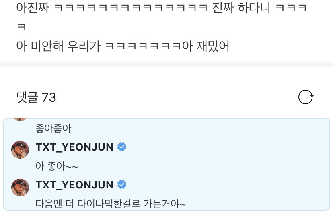
Task: Tap the phrase "진짜 하다니" in the post
Action: click(x=241, y=7)
